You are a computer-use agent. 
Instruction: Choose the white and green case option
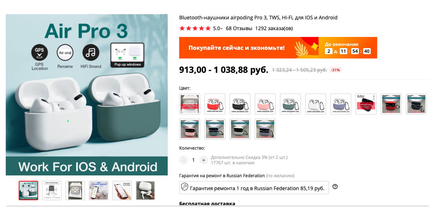[290, 104]
